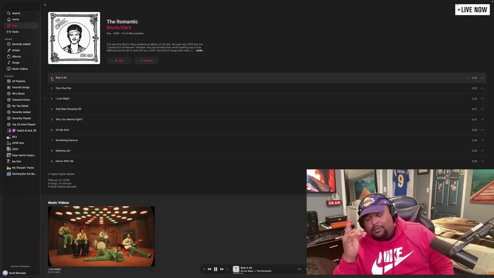
Task: Click The Romantic album cover art
Action: click(x=74, y=38)
